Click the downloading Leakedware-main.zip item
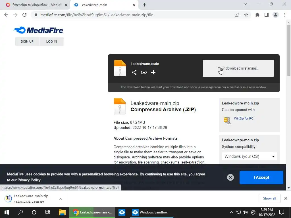This screenshot has width=291, height=218. tap(31, 198)
